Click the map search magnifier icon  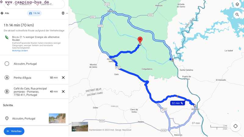(237, 15)
